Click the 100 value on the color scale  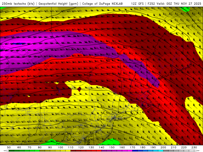click(60, 147)
